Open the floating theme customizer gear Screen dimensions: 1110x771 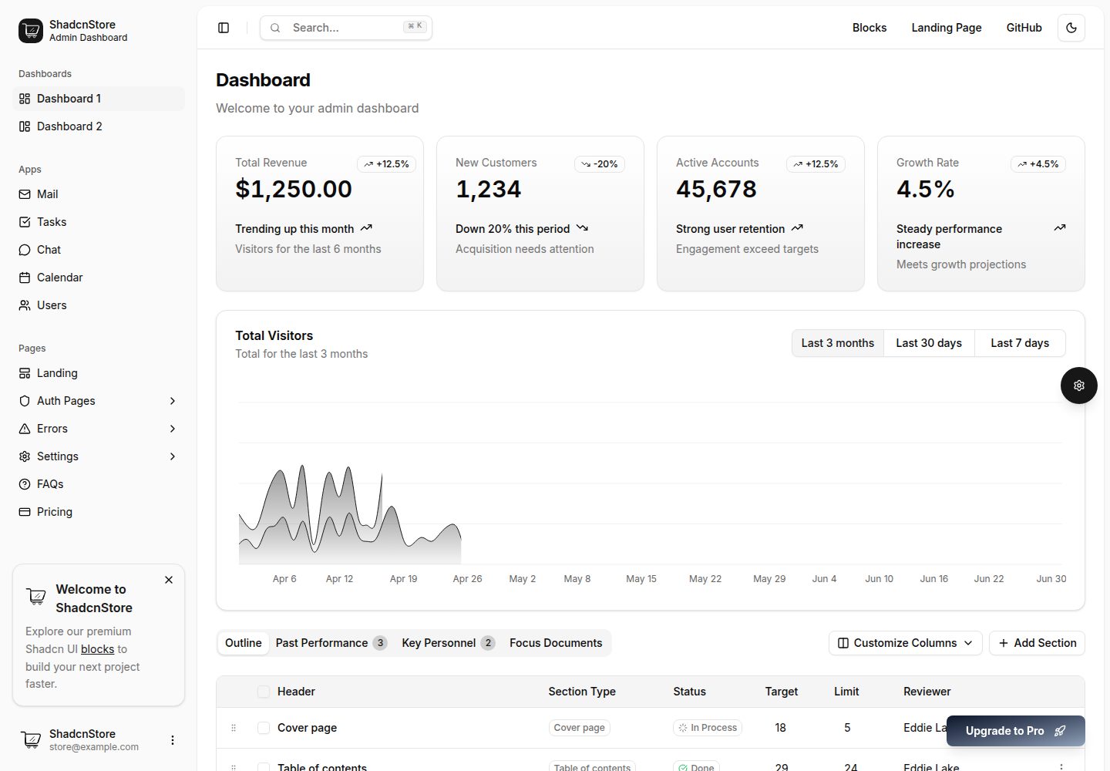click(1079, 385)
